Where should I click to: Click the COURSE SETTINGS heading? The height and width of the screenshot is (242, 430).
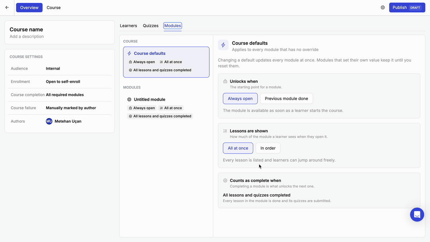(x=26, y=57)
